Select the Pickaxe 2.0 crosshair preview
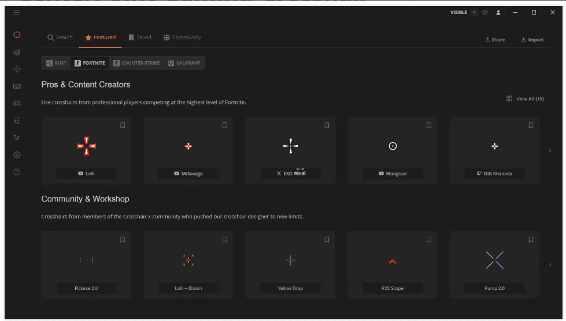This screenshot has width=566, height=321. pos(86,260)
